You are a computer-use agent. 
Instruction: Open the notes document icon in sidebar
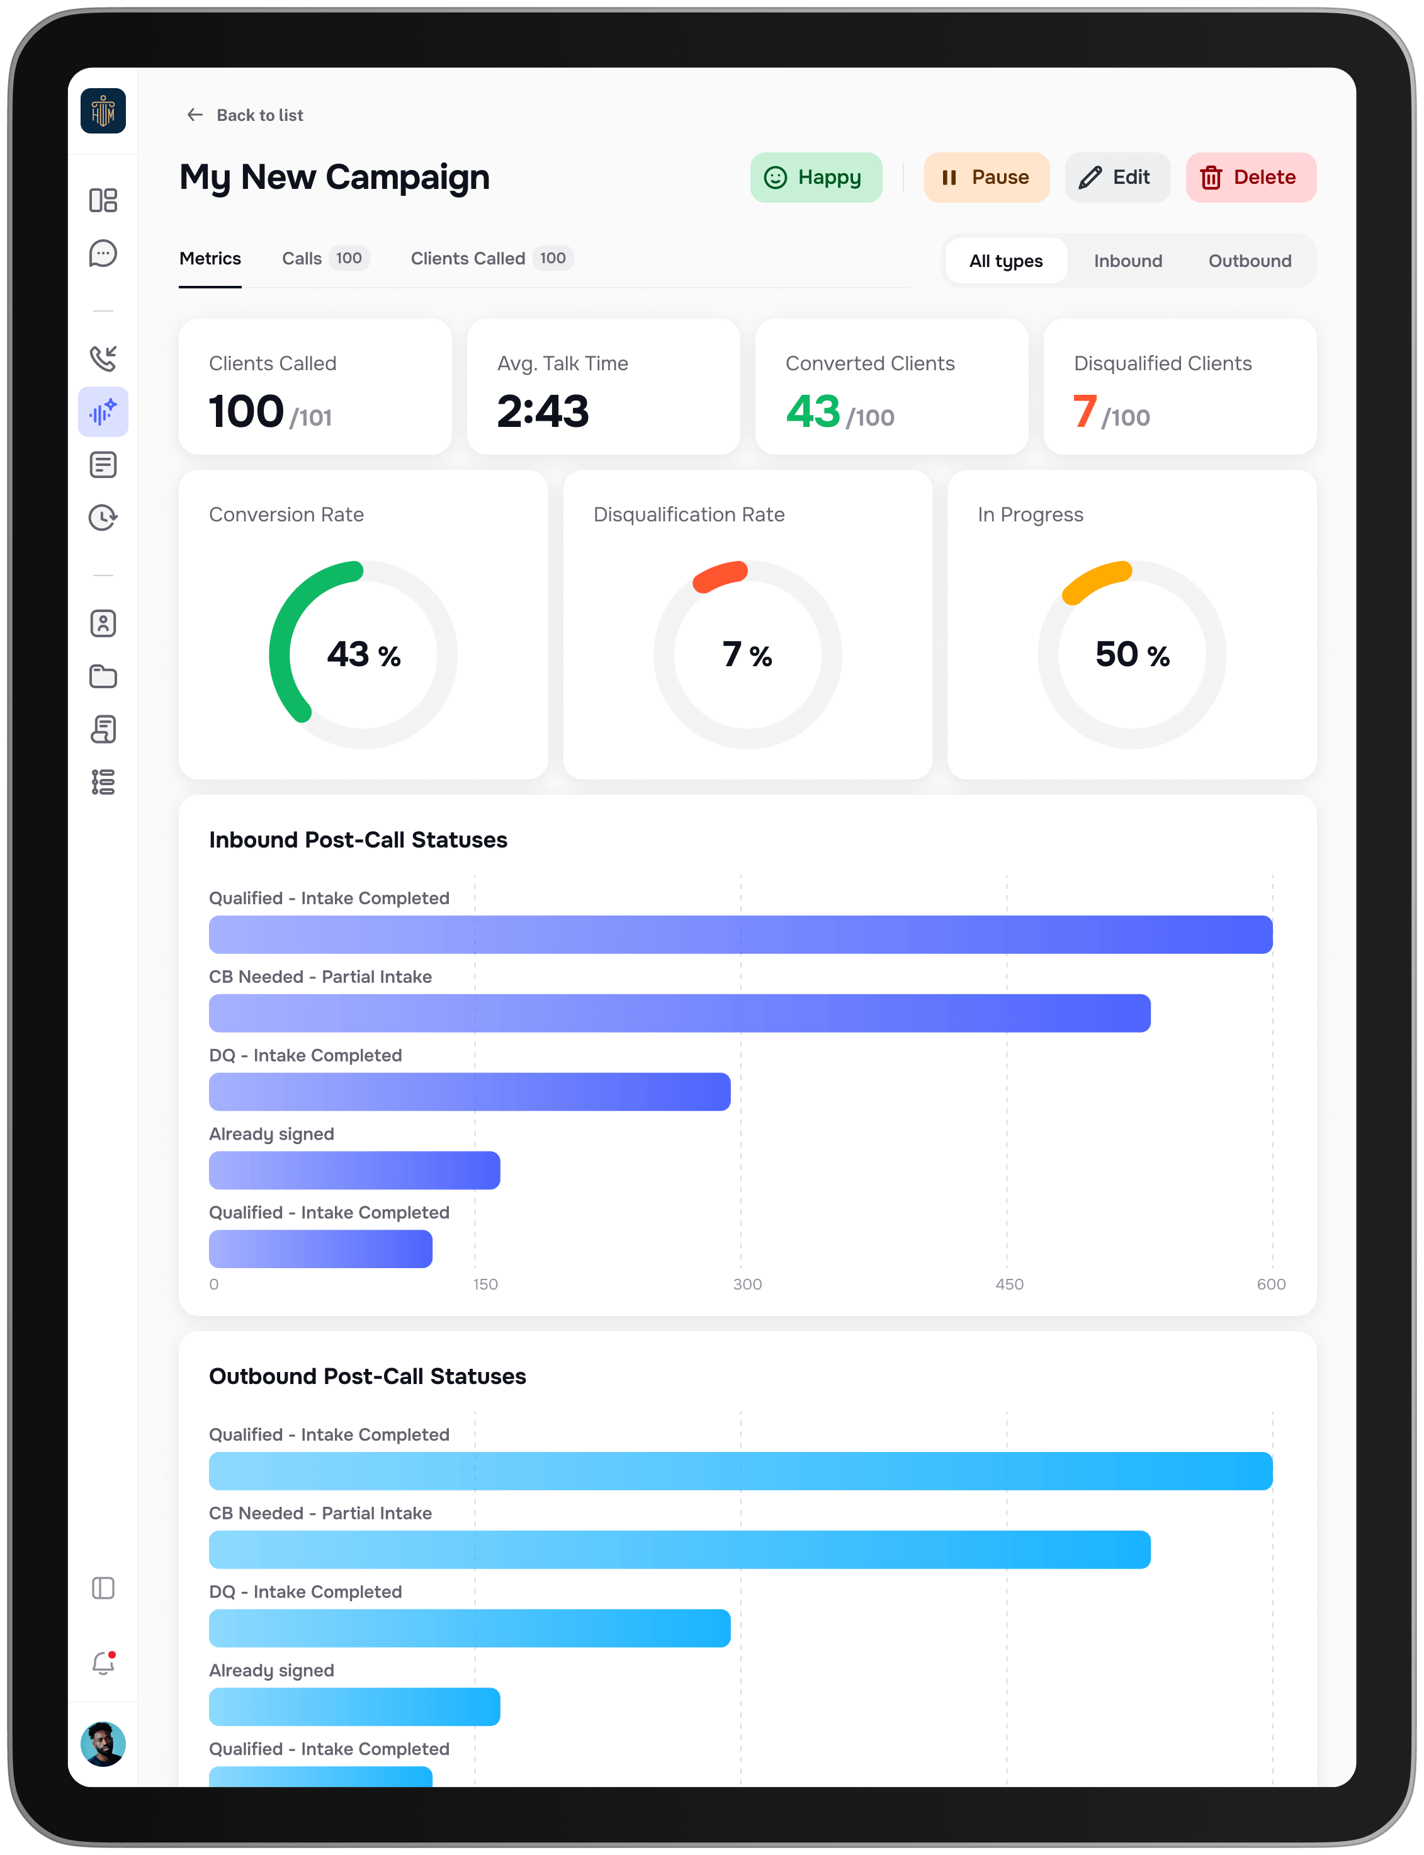pyautogui.click(x=103, y=465)
